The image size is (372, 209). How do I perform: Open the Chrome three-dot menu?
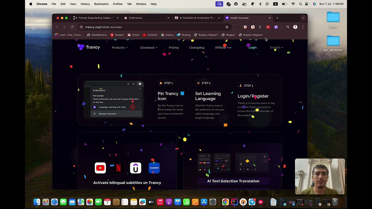click(303, 27)
